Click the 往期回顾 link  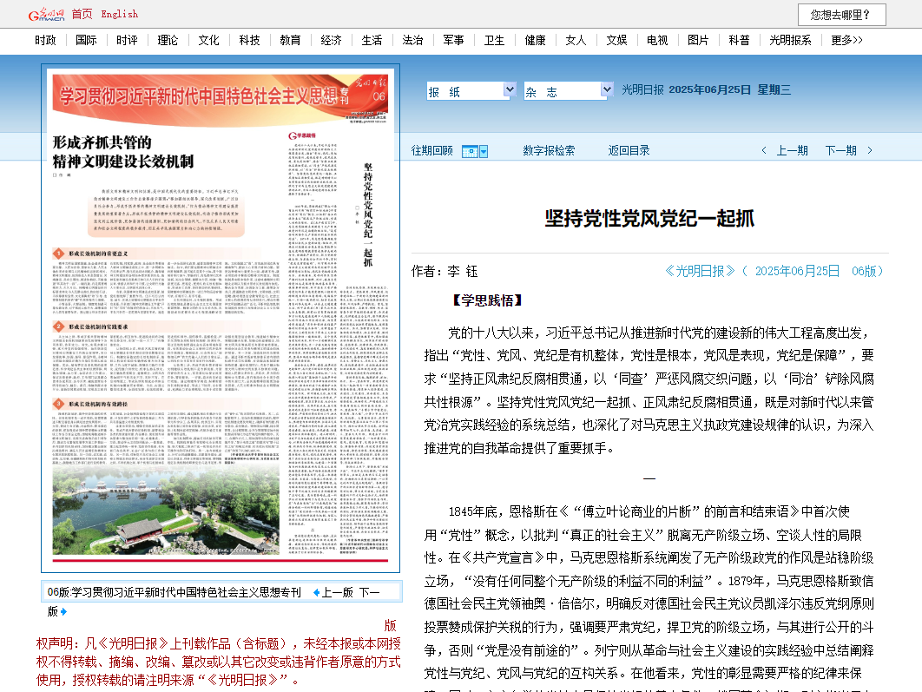[x=432, y=150]
